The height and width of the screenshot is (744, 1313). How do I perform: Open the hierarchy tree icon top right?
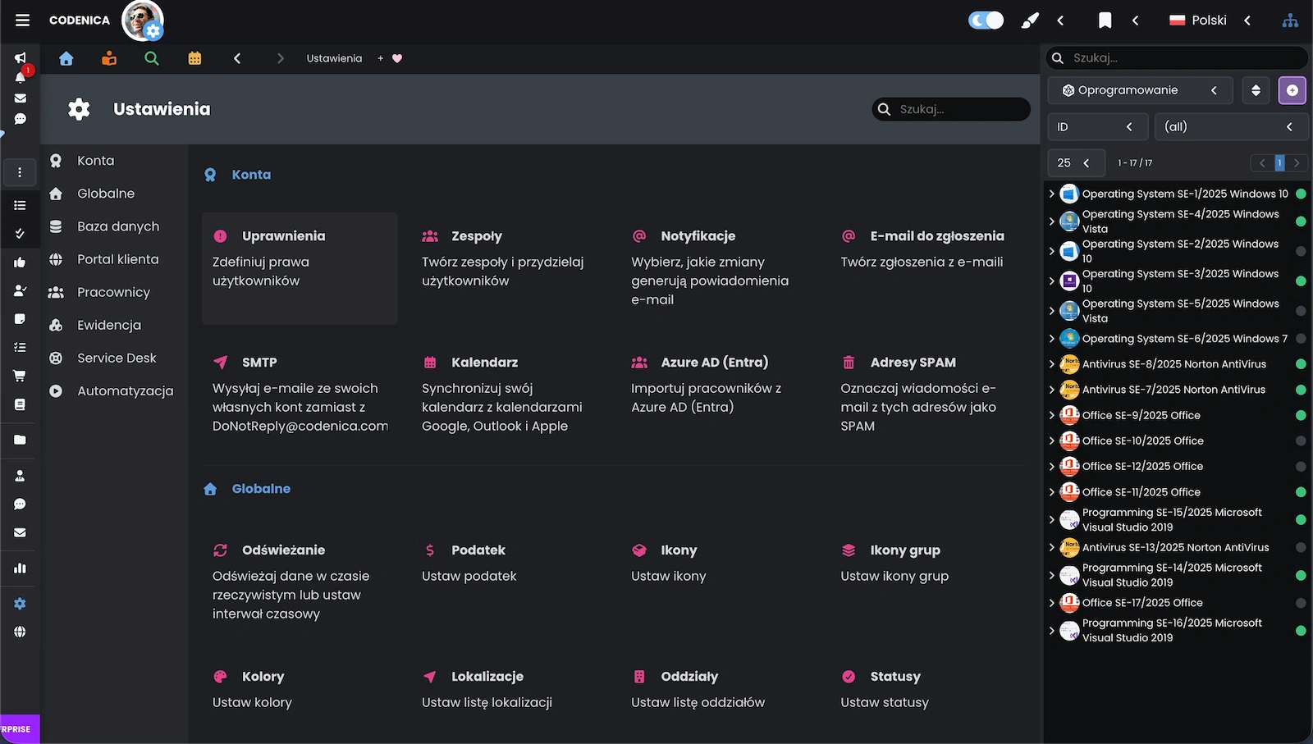coord(1290,21)
